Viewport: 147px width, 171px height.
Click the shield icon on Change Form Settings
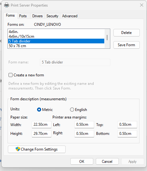tap(18, 149)
